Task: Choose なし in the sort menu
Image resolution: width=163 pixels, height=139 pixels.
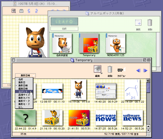Action: [x=24, y=107]
